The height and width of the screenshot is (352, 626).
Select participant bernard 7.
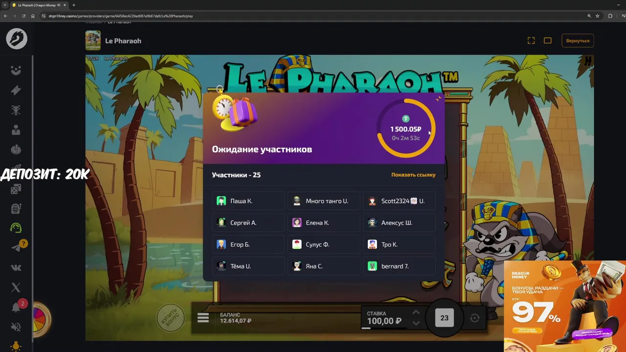(399, 266)
